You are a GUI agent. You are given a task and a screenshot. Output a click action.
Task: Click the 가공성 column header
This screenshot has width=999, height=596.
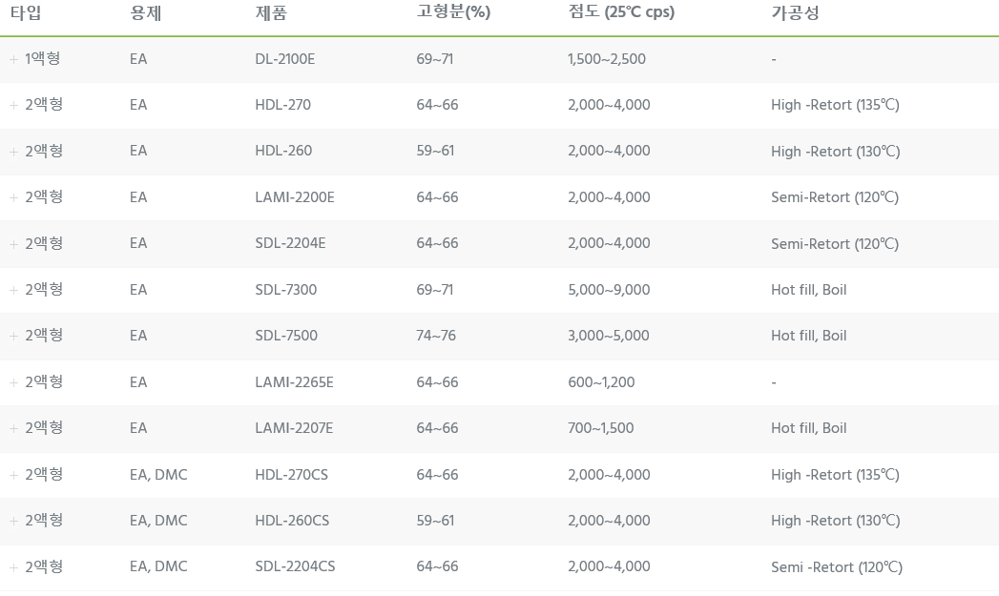pos(795,12)
